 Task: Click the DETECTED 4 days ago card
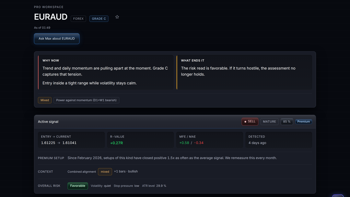tap(279, 140)
